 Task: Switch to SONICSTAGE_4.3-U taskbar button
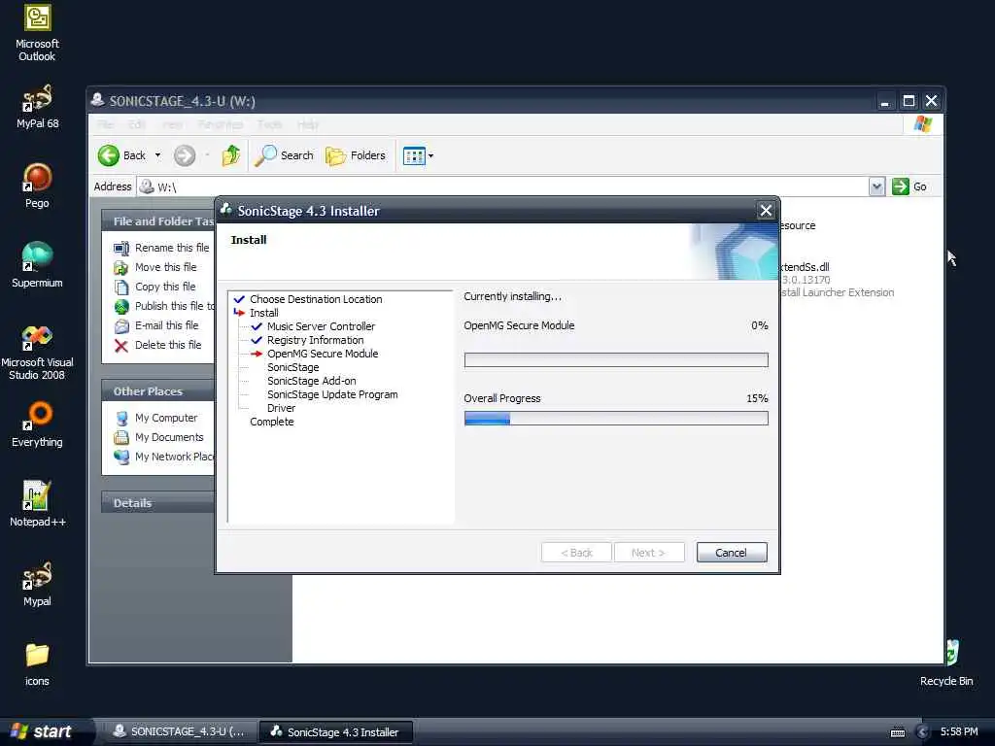click(x=179, y=731)
